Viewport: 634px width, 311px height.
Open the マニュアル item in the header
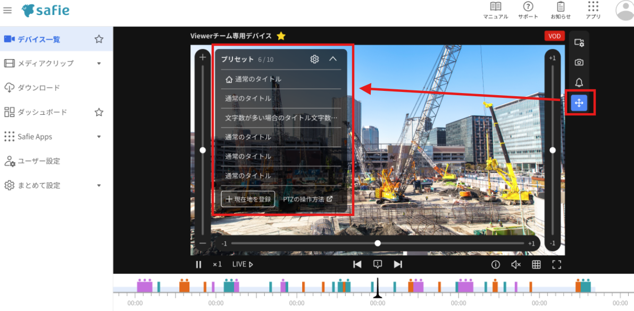(x=495, y=11)
